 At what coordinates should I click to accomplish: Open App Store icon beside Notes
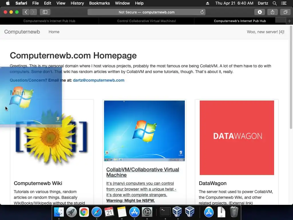pyautogui.click(x=134, y=212)
